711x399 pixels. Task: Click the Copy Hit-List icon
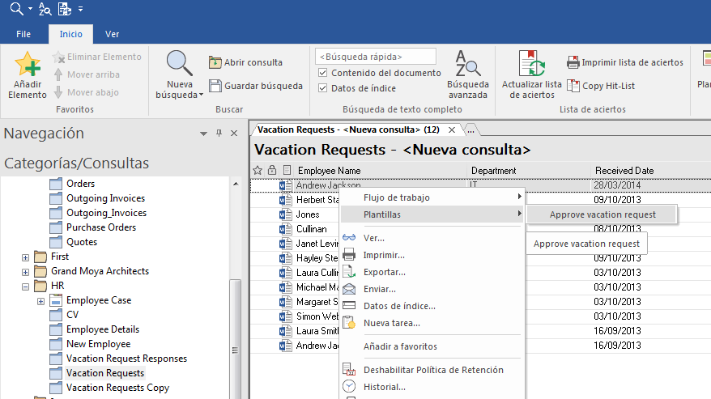coord(573,86)
